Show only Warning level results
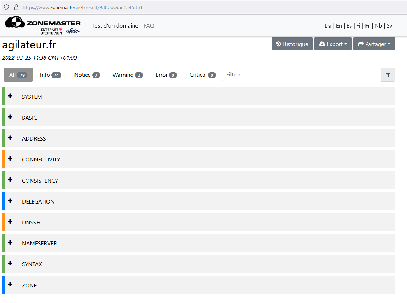 tap(127, 75)
